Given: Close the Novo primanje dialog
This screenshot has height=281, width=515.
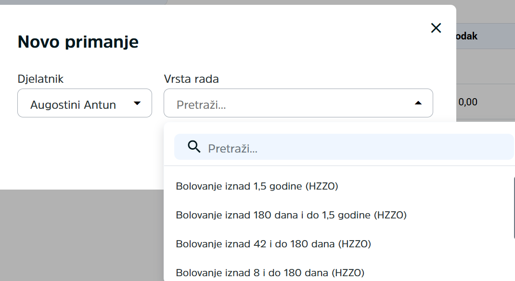Looking at the screenshot, I should (436, 28).
